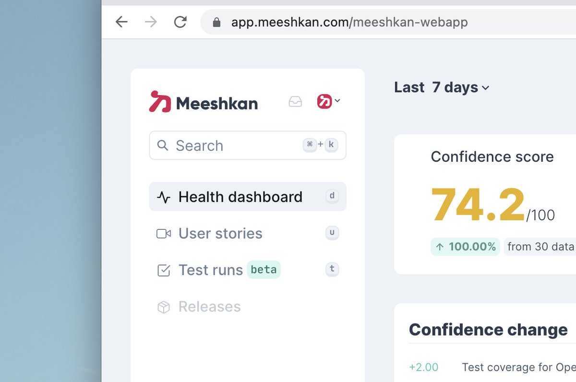This screenshot has width=576, height=382.
Task: Click the Meeshkan logo in the sidebar
Action: (x=204, y=102)
